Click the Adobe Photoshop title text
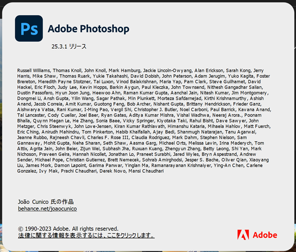The width and height of the screenshot is (296, 252). click(x=88, y=29)
